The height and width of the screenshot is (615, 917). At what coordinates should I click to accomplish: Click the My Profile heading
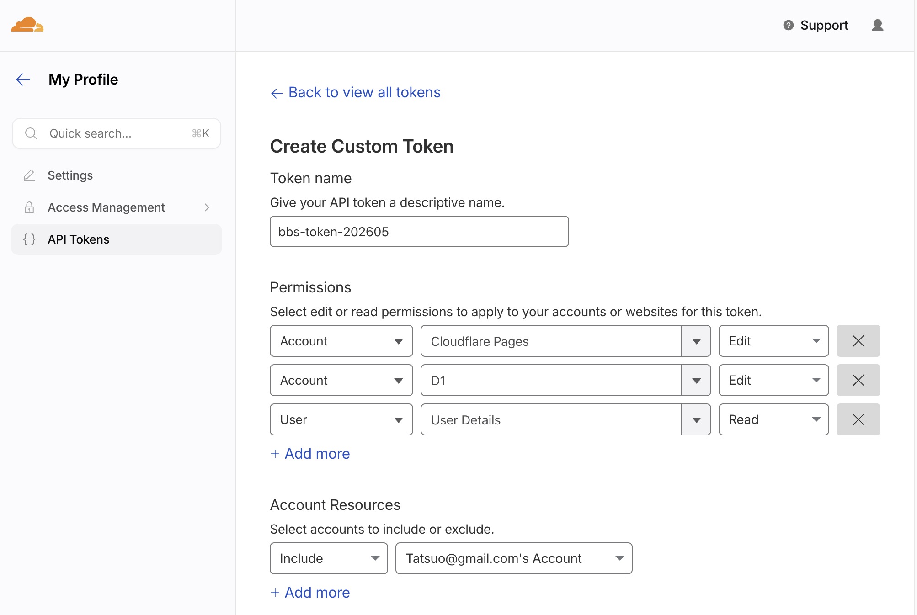pos(83,80)
